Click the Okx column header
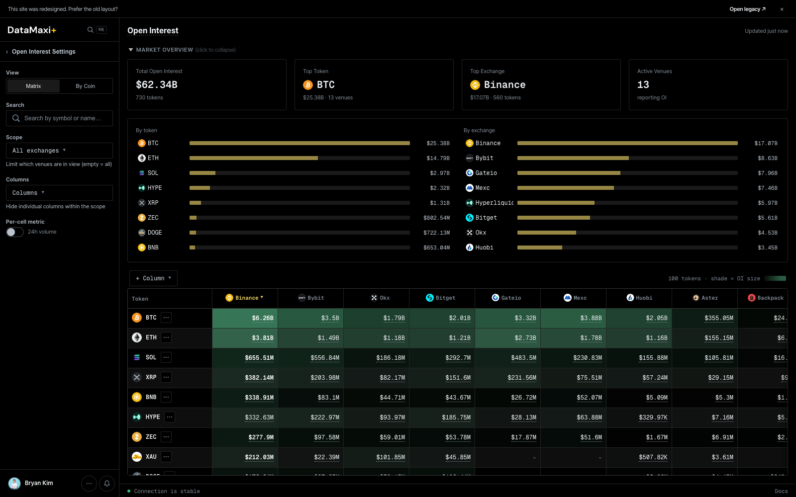This screenshot has width=796, height=497. (376, 298)
